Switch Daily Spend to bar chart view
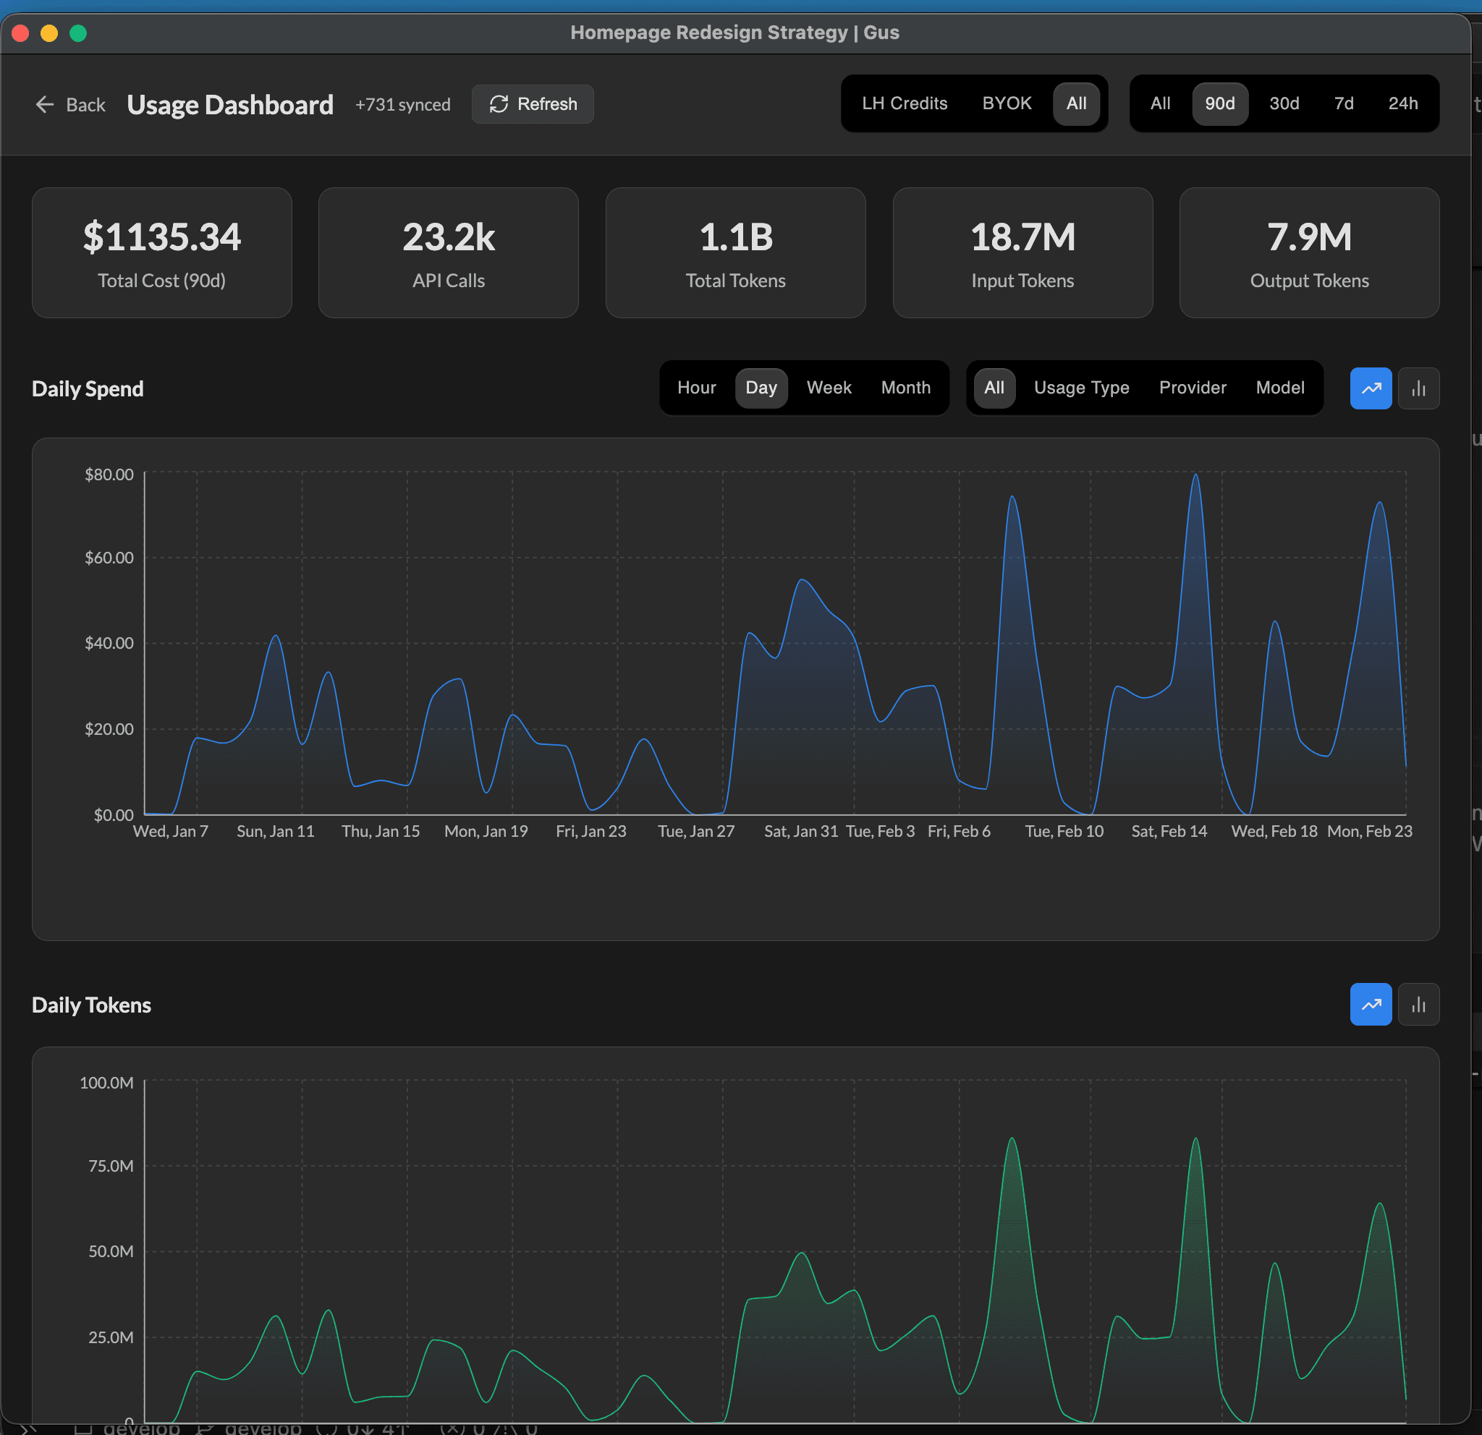Screen dimensions: 1482x1435 [x=1418, y=388]
